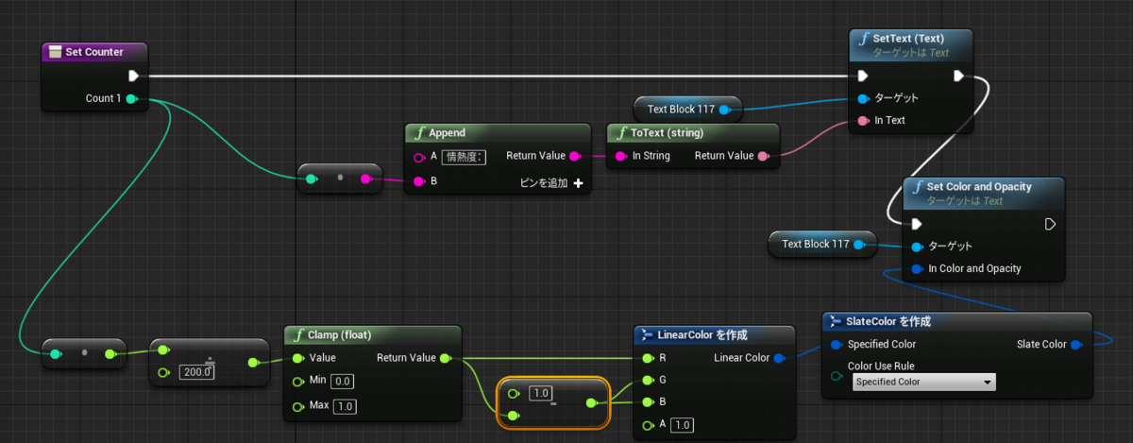Select the Text Block 117 node near SetText

point(687,110)
